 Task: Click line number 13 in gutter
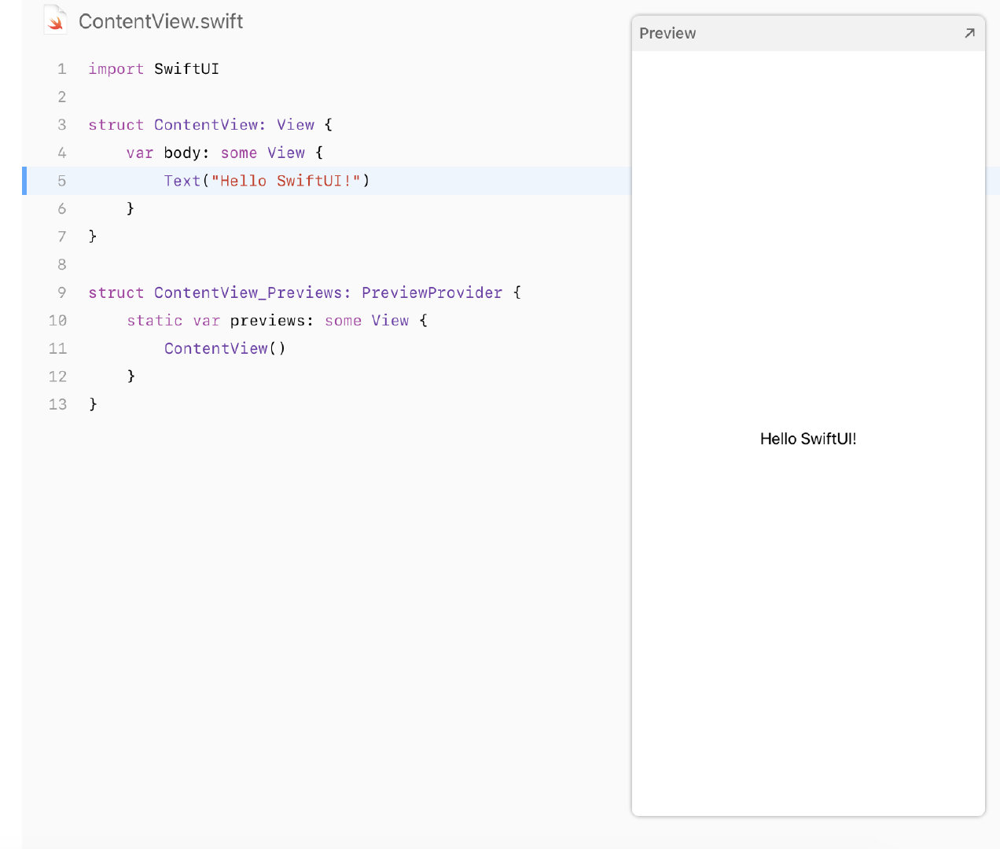[x=57, y=404]
